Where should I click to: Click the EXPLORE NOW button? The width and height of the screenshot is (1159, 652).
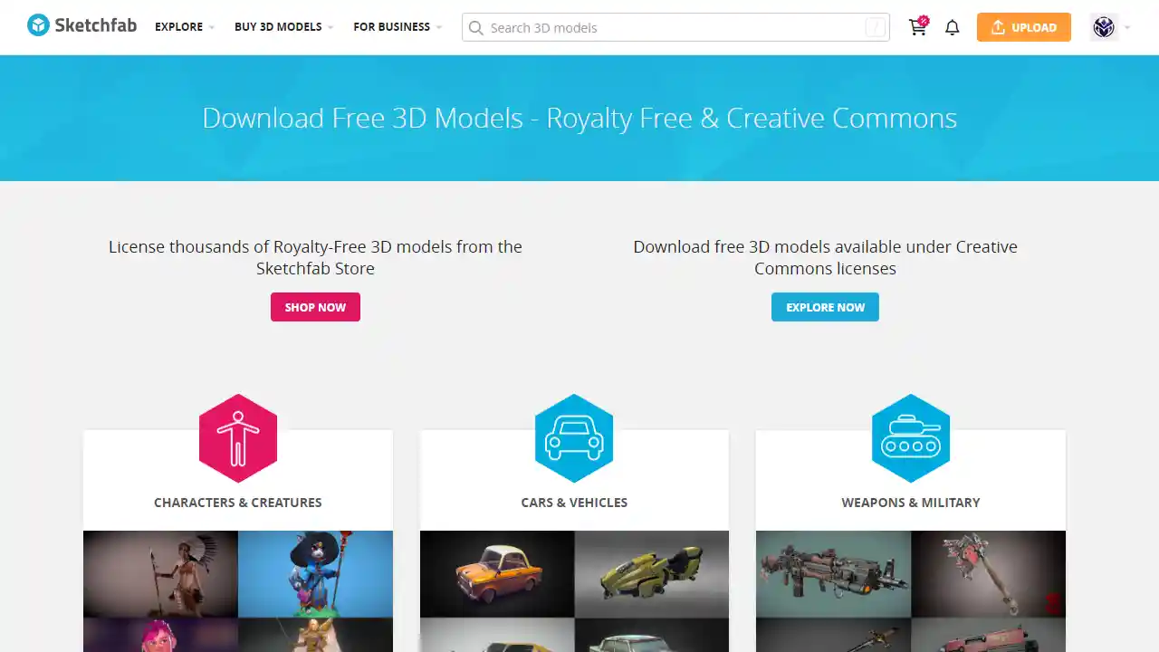(x=825, y=307)
